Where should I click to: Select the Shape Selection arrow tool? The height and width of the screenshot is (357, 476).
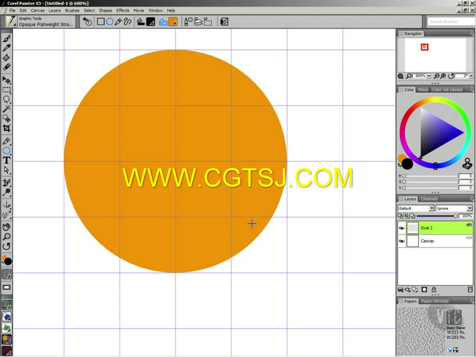tap(7, 170)
